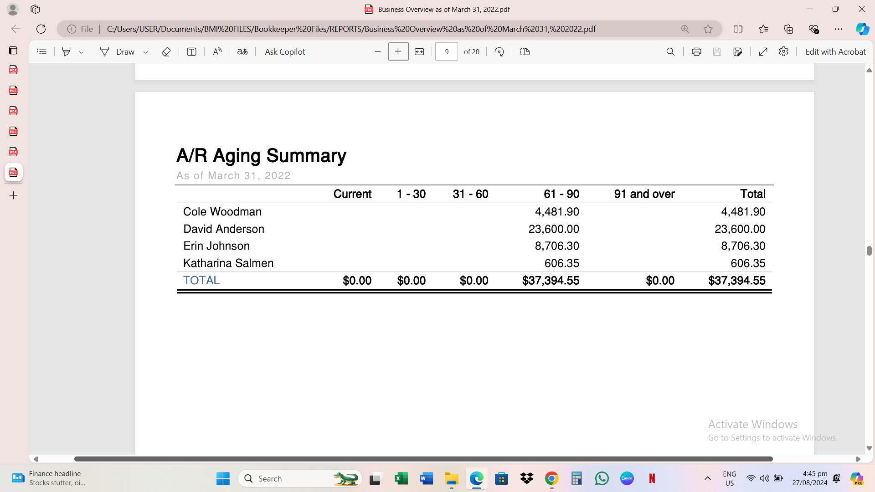Click the TOTAL row label
This screenshot has height=492, width=875.
click(x=201, y=281)
